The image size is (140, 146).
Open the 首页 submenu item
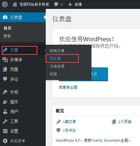pos(7,28)
